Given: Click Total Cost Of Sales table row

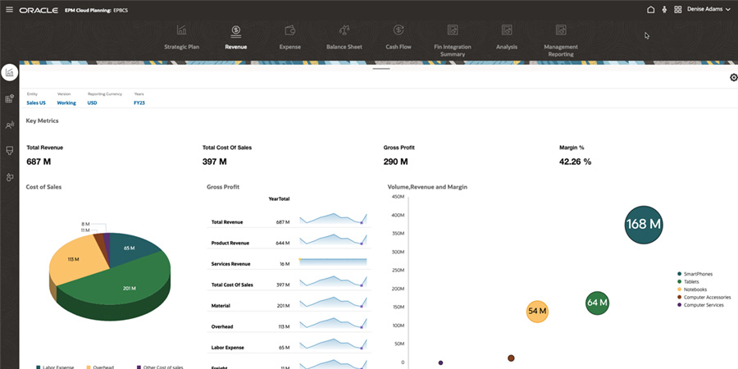Looking at the screenshot, I should 289,281.
